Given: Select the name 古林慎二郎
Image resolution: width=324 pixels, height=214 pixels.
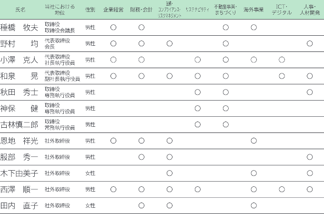Looking at the screenshot, I should (x=19, y=125).
